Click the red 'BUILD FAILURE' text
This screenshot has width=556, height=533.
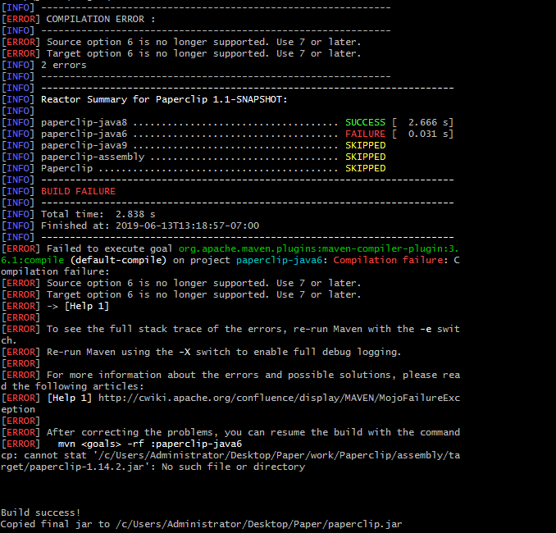78,192
